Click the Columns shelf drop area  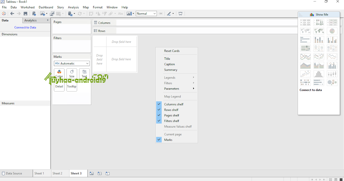[x=206, y=23]
